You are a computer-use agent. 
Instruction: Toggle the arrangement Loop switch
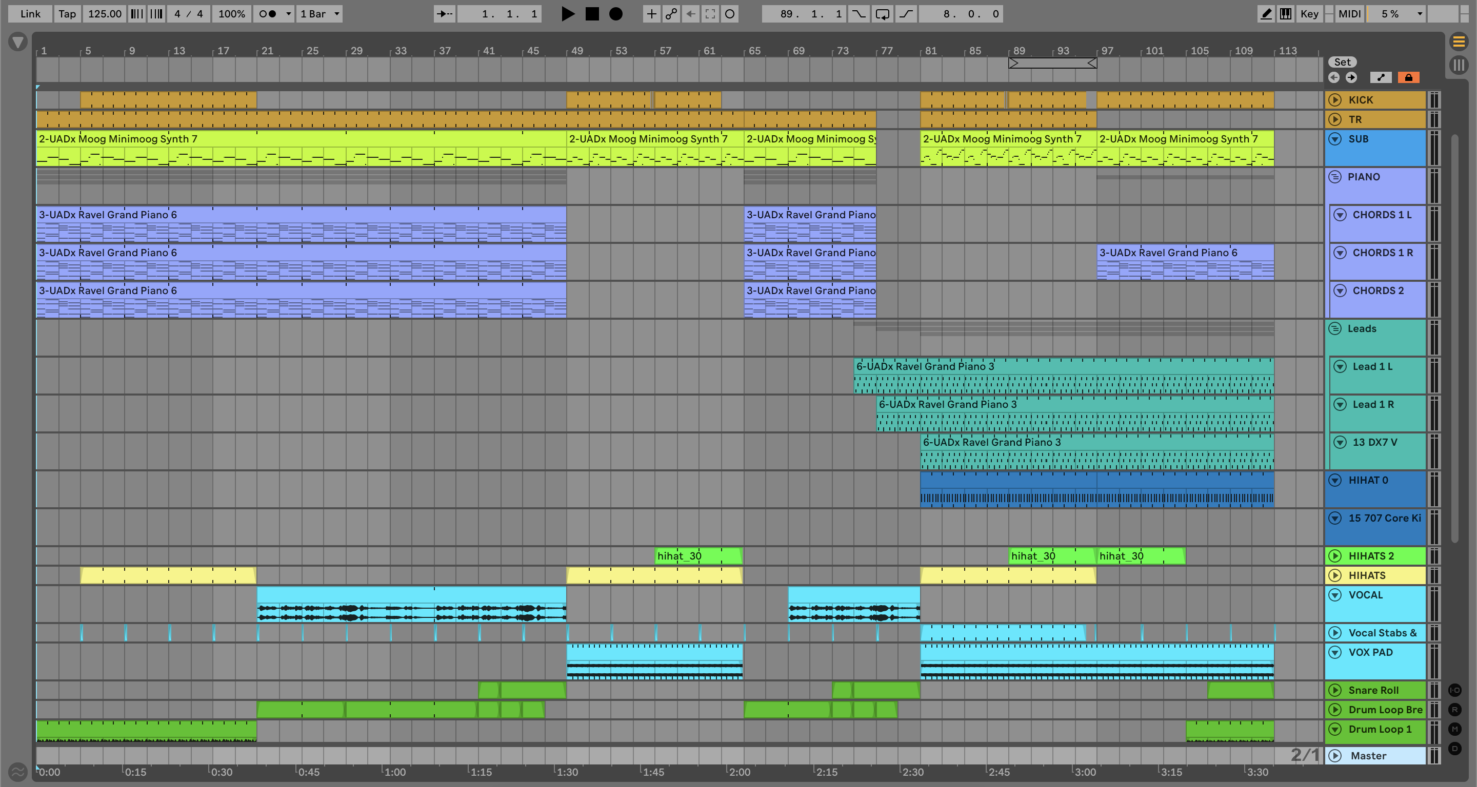point(883,14)
